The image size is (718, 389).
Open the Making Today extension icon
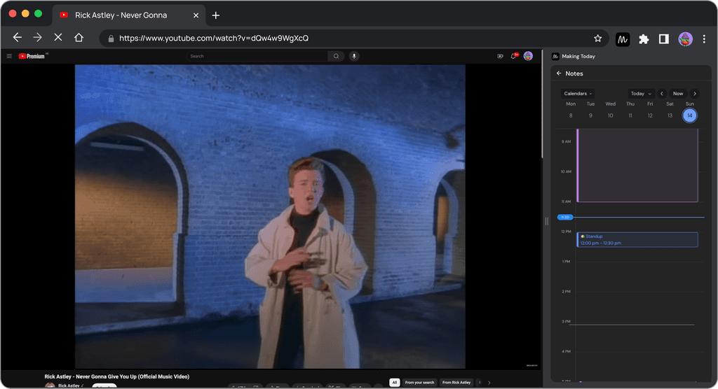[x=623, y=39]
